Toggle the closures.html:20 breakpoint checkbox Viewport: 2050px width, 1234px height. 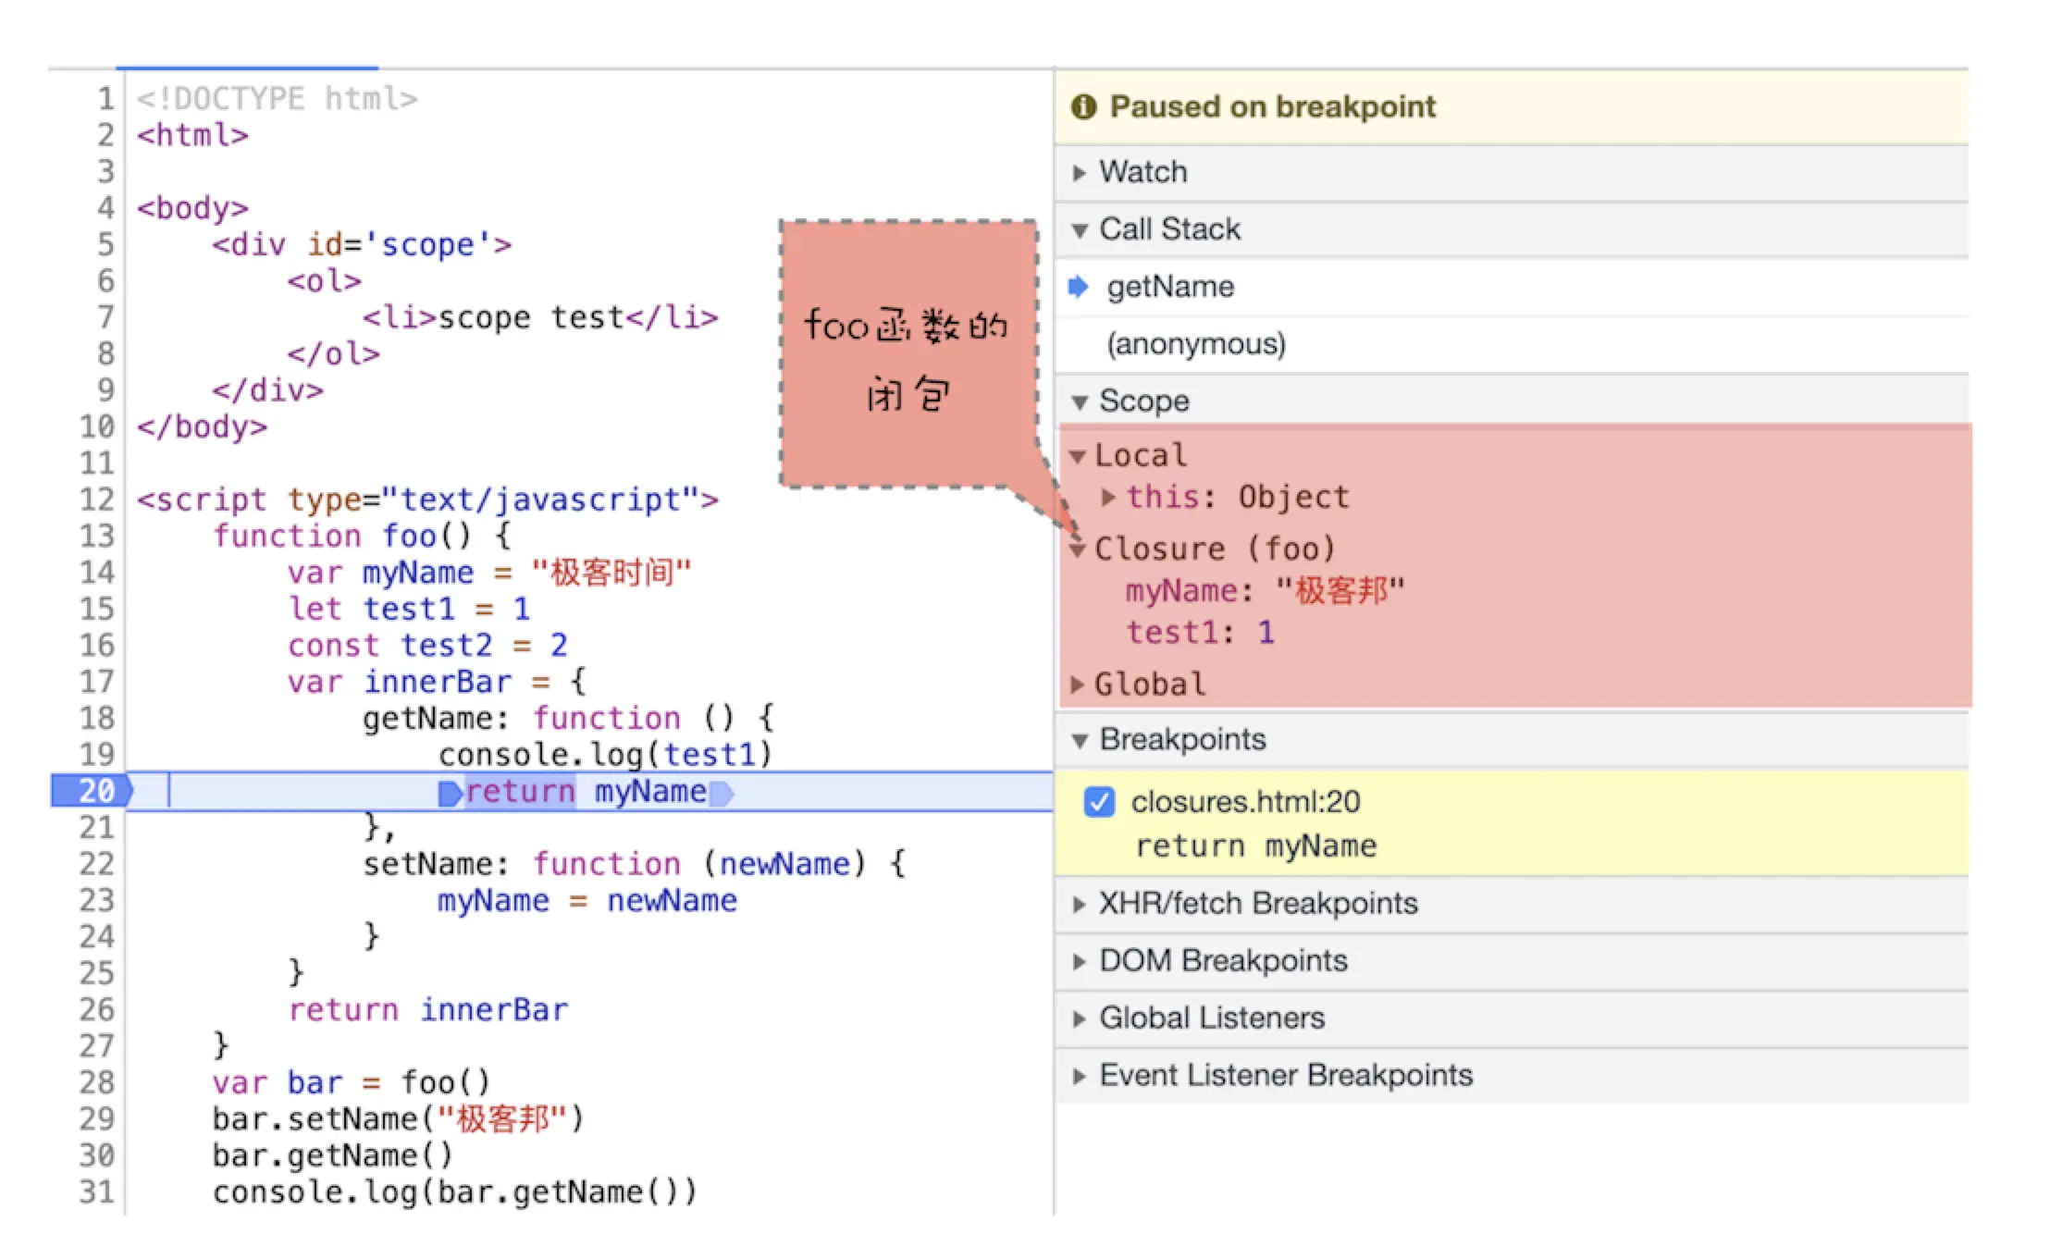pyautogui.click(x=1099, y=802)
